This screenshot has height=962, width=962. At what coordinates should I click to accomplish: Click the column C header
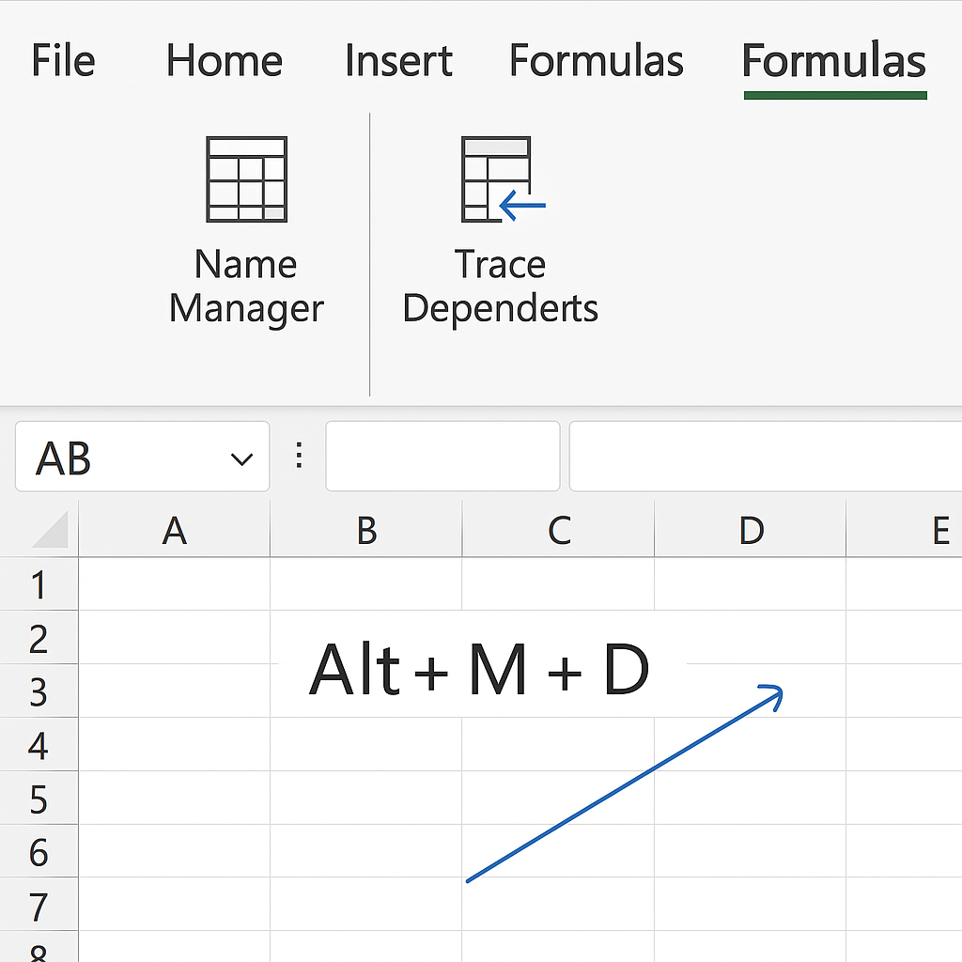pyautogui.click(x=559, y=531)
